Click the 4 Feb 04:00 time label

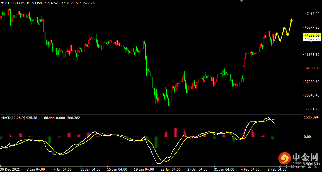tap(250, 170)
